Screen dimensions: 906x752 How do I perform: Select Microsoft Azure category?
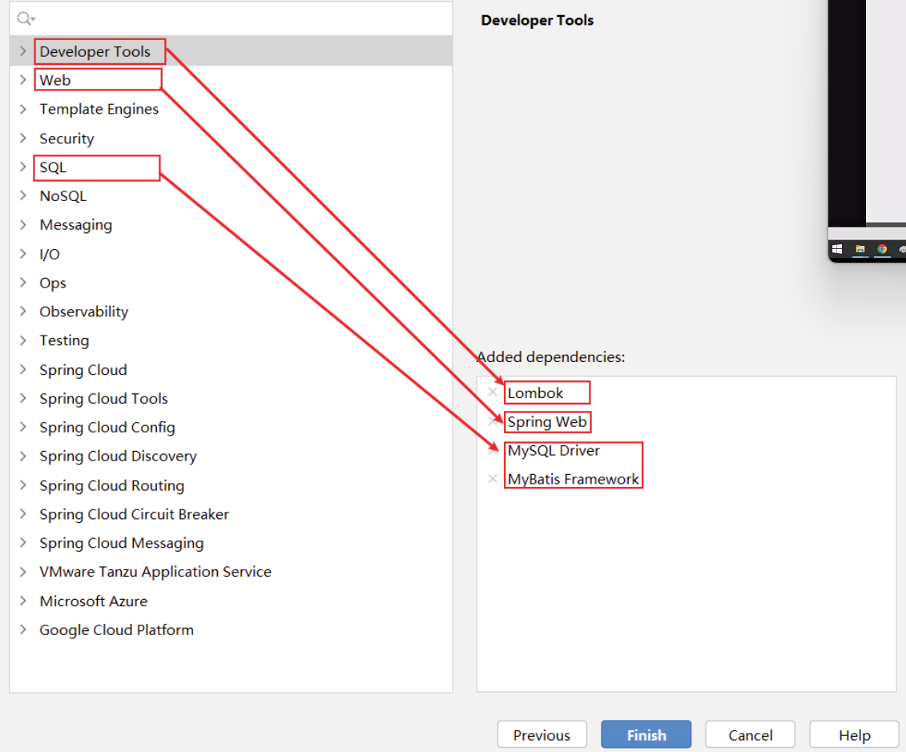[x=94, y=601]
